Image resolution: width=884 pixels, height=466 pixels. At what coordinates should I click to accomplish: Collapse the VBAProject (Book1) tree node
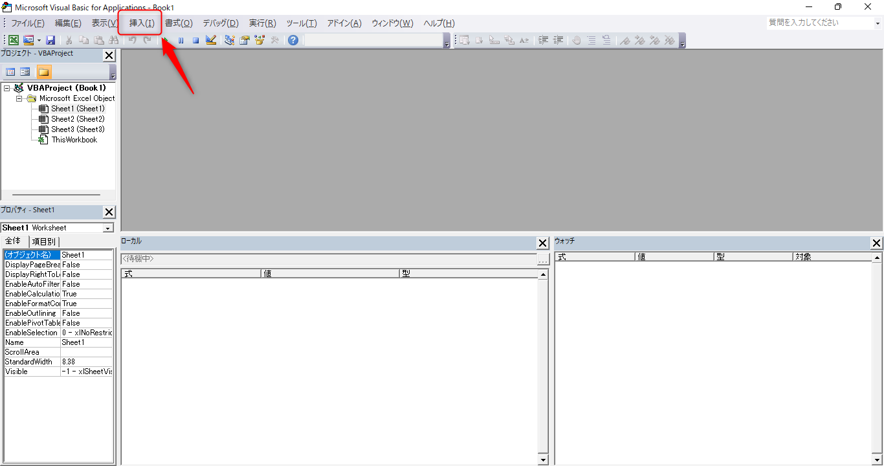7,88
